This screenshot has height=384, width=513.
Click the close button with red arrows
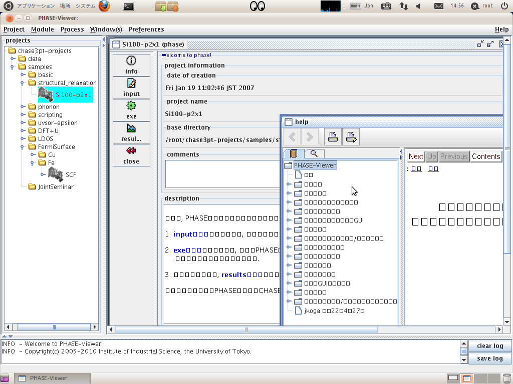(131, 155)
